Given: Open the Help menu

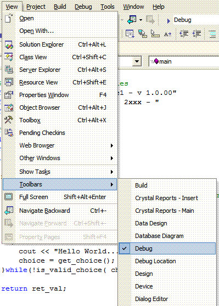Looking at the screenshot, I should (x=159, y=7).
